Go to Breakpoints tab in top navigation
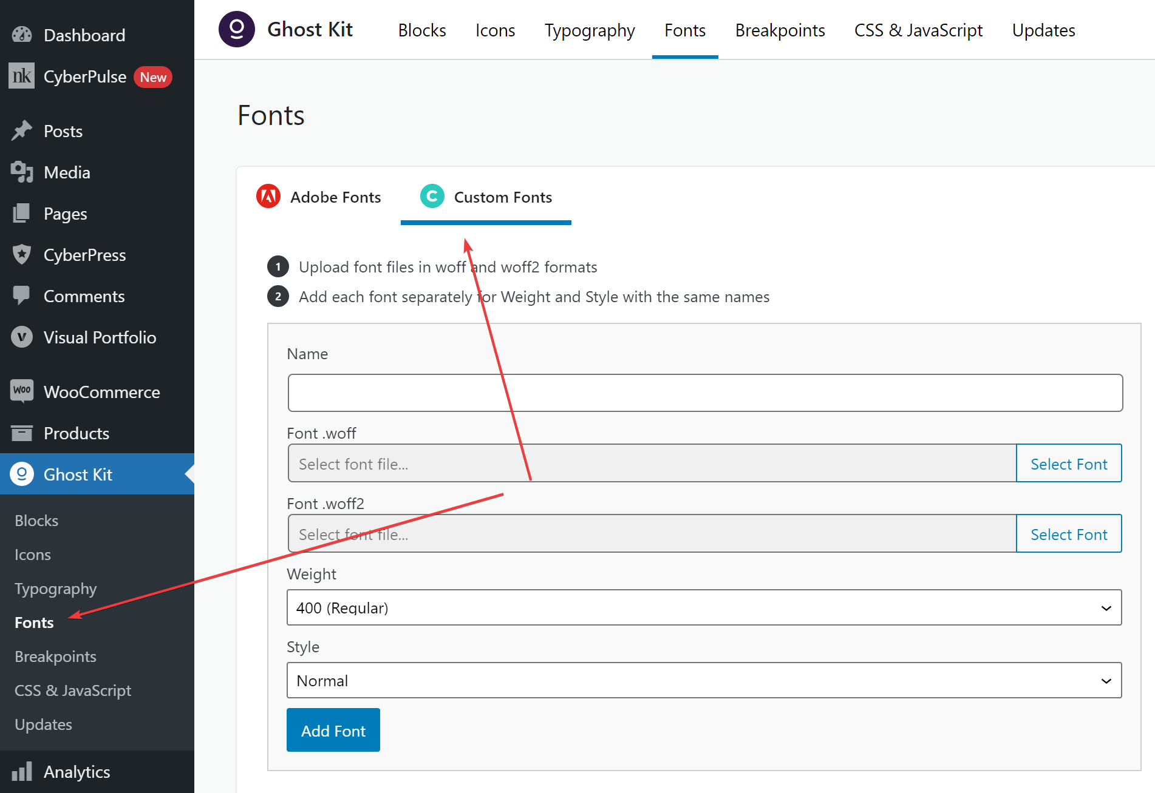Viewport: 1155px width, 793px height. coord(780,30)
